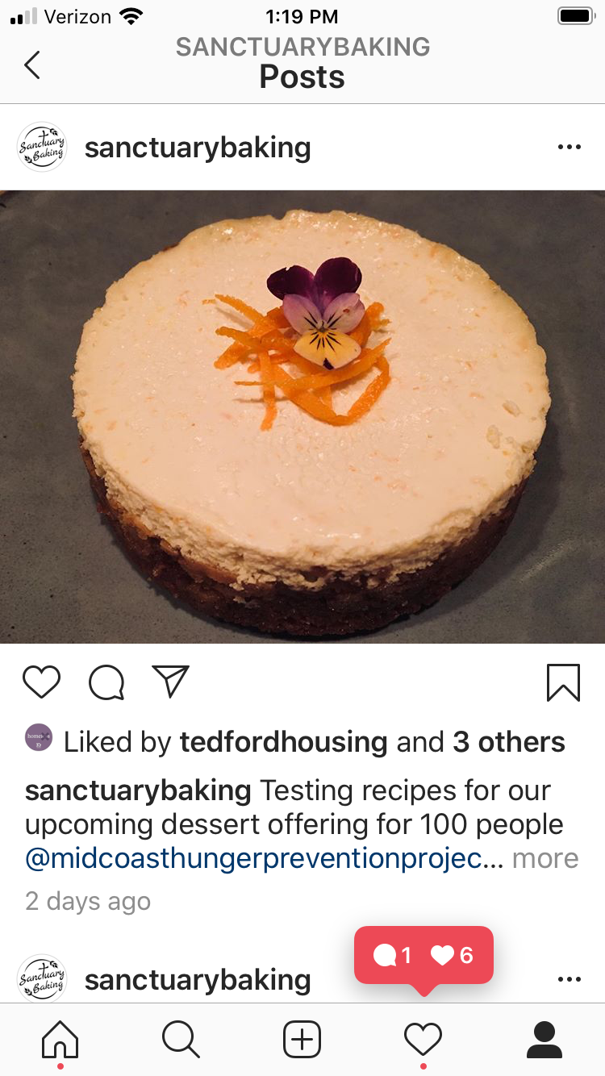Open comments with the speech bubble icon
Viewport: 605px width, 1076px height.
106,683
